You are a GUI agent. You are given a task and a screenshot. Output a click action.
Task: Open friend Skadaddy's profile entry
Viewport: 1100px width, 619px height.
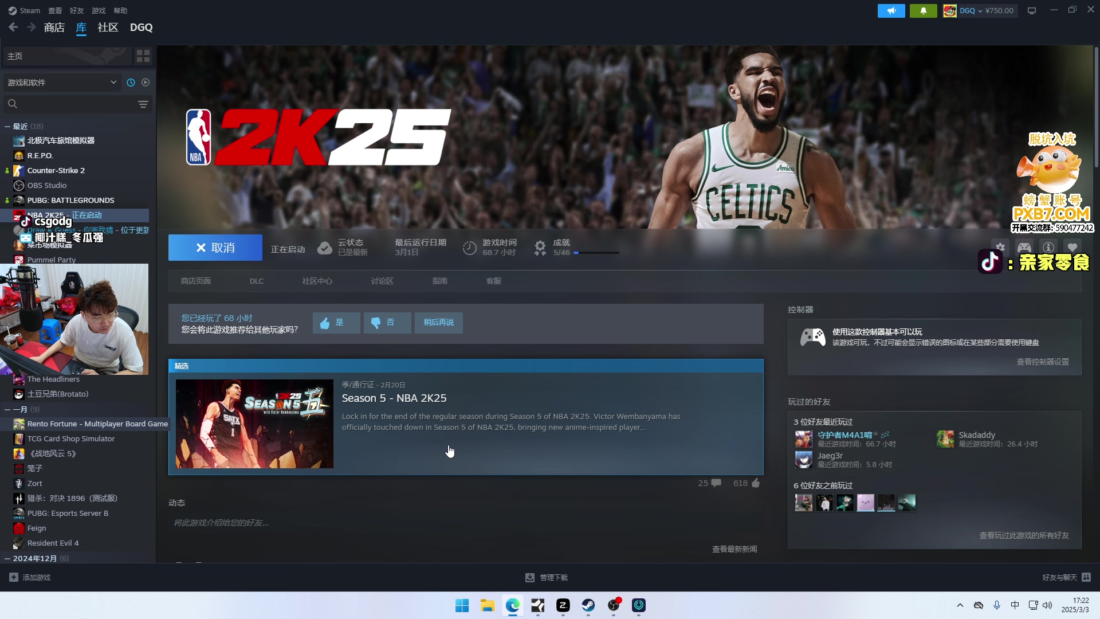point(987,439)
